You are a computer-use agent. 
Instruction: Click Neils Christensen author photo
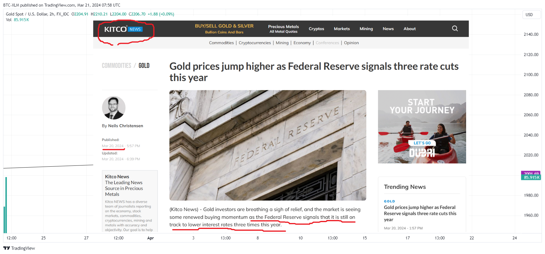click(x=114, y=108)
